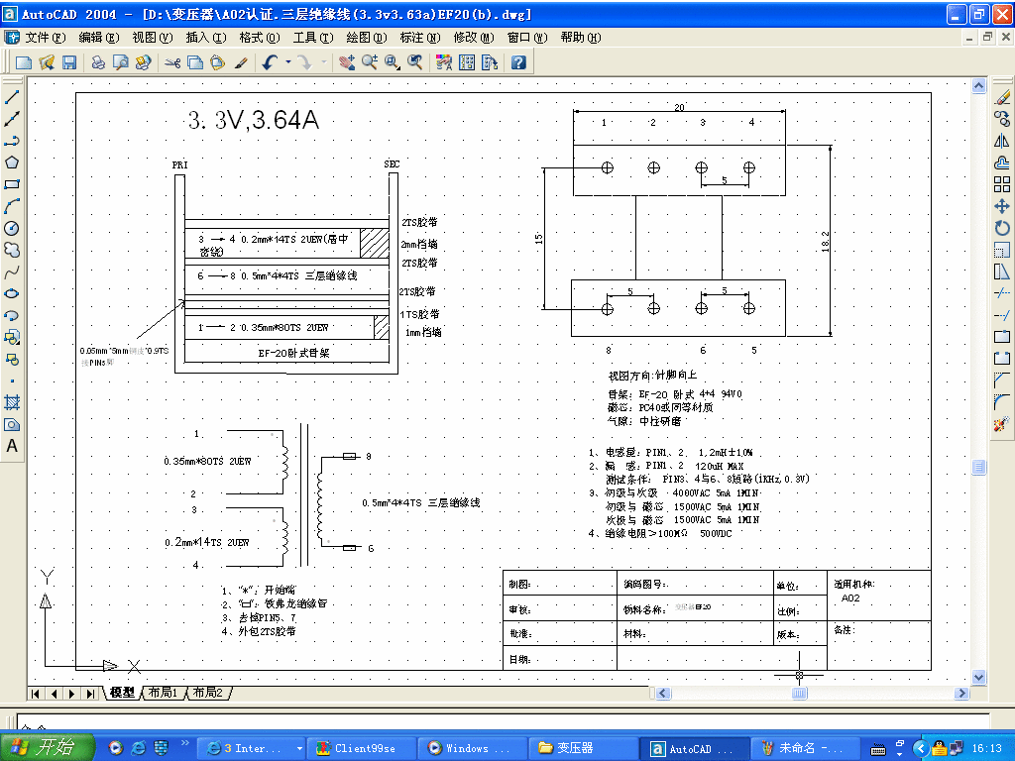This screenshot has width=1015, height=761.
Task: Click the horizontal scrollbar right arrow
Action: (961, 693)
